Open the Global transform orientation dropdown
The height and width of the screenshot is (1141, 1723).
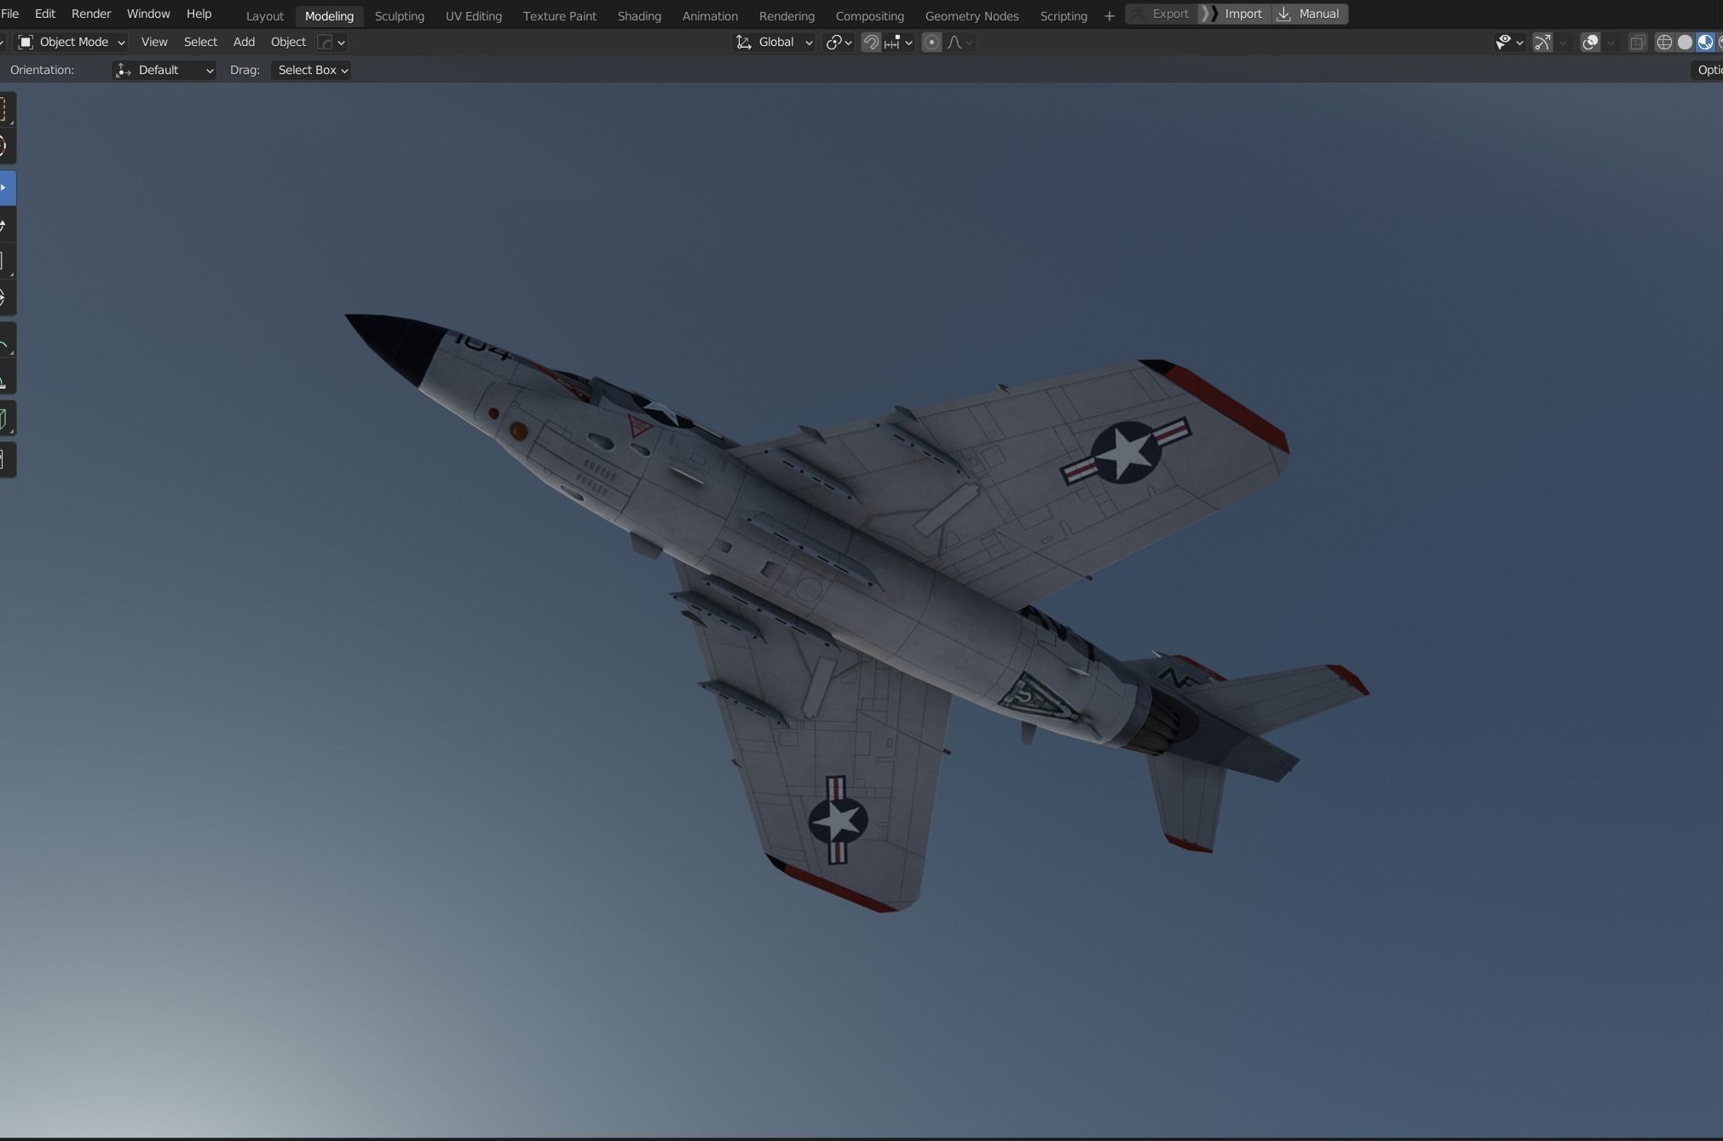click(x=774, y=42)
